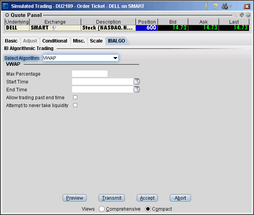Click the Last column header
This screenshot has width=254, height=215.
pos(234,22)
